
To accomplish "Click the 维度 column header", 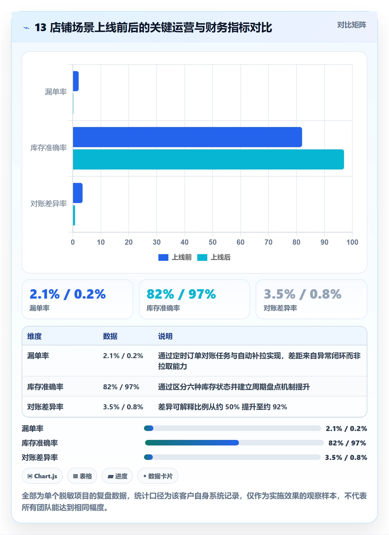I will click(34, 336).
